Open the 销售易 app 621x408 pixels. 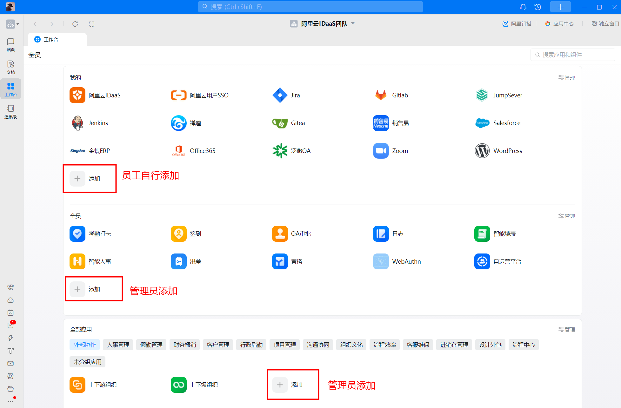pyautogui.click(x=391, y=123)
